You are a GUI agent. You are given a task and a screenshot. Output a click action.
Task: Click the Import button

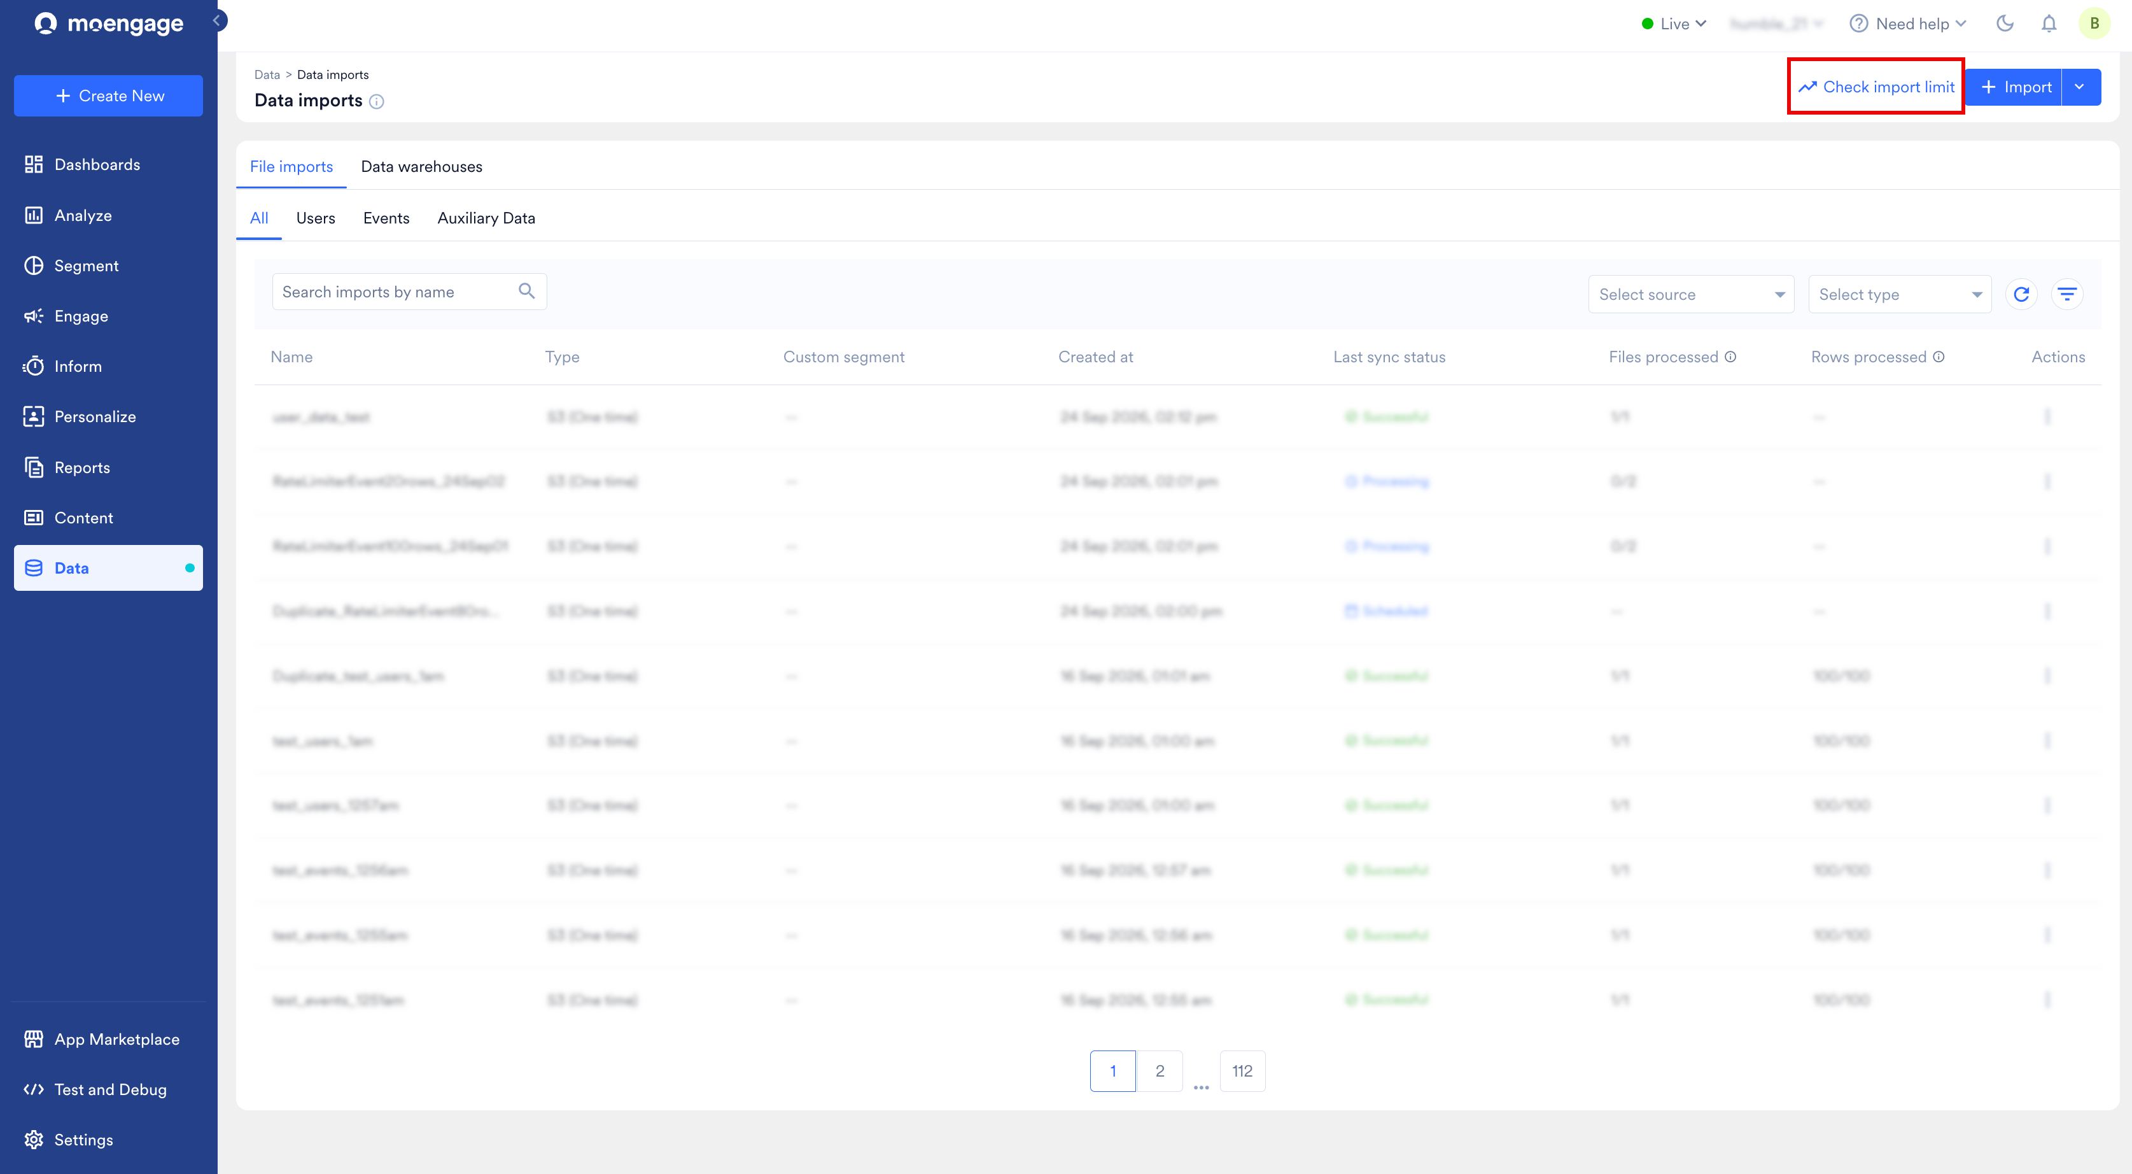coord(2013,87)
